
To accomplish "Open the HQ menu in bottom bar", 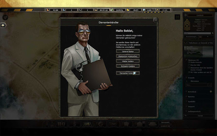I will (62, 124).
